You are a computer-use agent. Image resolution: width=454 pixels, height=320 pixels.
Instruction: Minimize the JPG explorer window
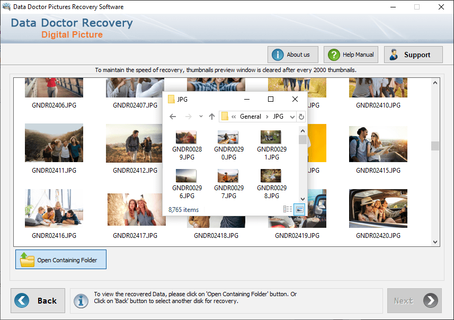click(247, 99)
